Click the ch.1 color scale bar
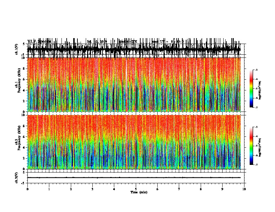The width and height of the screenshot is (275, 212). [x=251, y=89]
